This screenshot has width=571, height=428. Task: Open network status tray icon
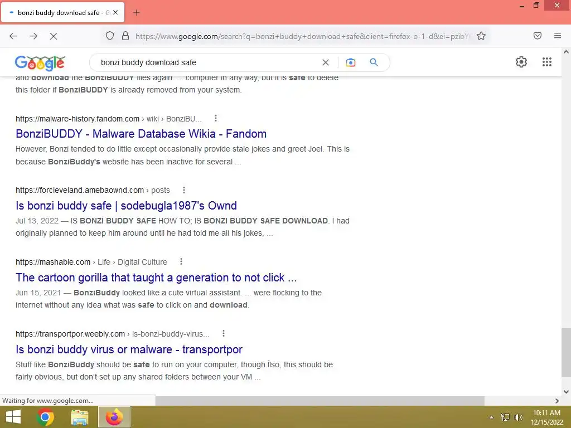[x=505, y=417]
